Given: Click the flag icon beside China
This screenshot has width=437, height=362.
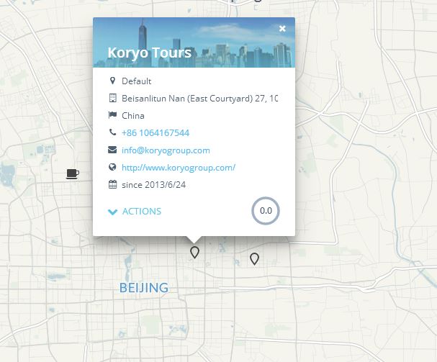Looking at the screenshot, I should tap(112, 115).
